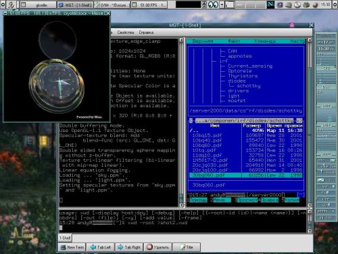Open Верхняя panel menu in Midnight Commander
The image size is (338, 254).
[203, 41]
